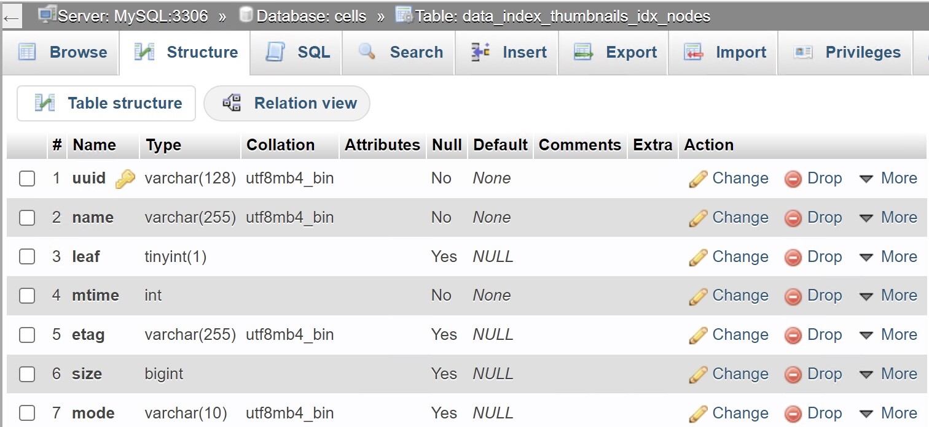This screenshot has height=427, width=929.
Task: Click the Relation view icon
Action: click(232, 102)
